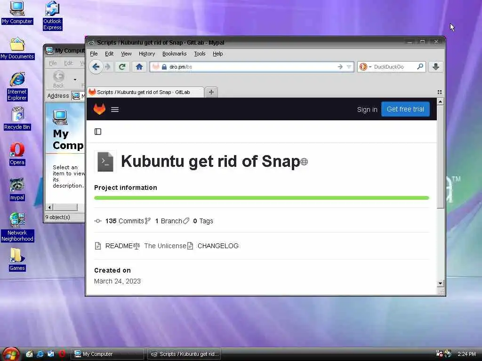Open the View menu in Mypal
482x361 pixels.
[126, 54]
